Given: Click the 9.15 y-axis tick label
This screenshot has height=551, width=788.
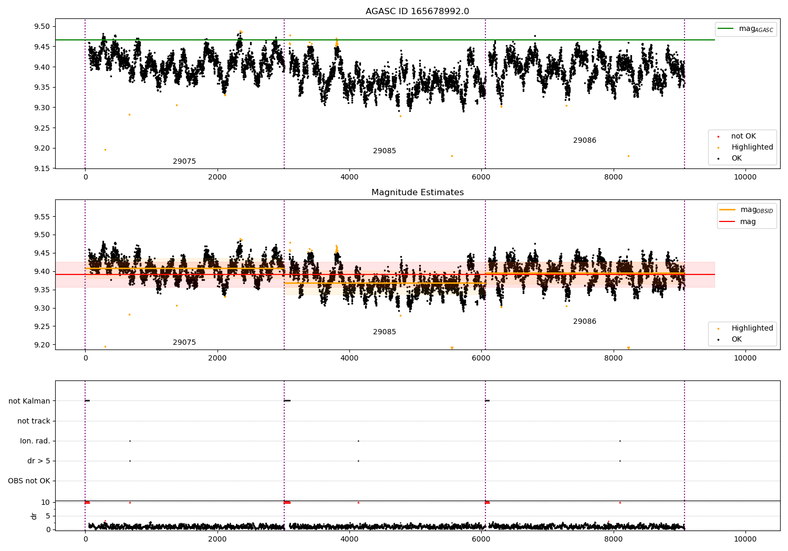Looking at the screenshot, I should (42, 168).
